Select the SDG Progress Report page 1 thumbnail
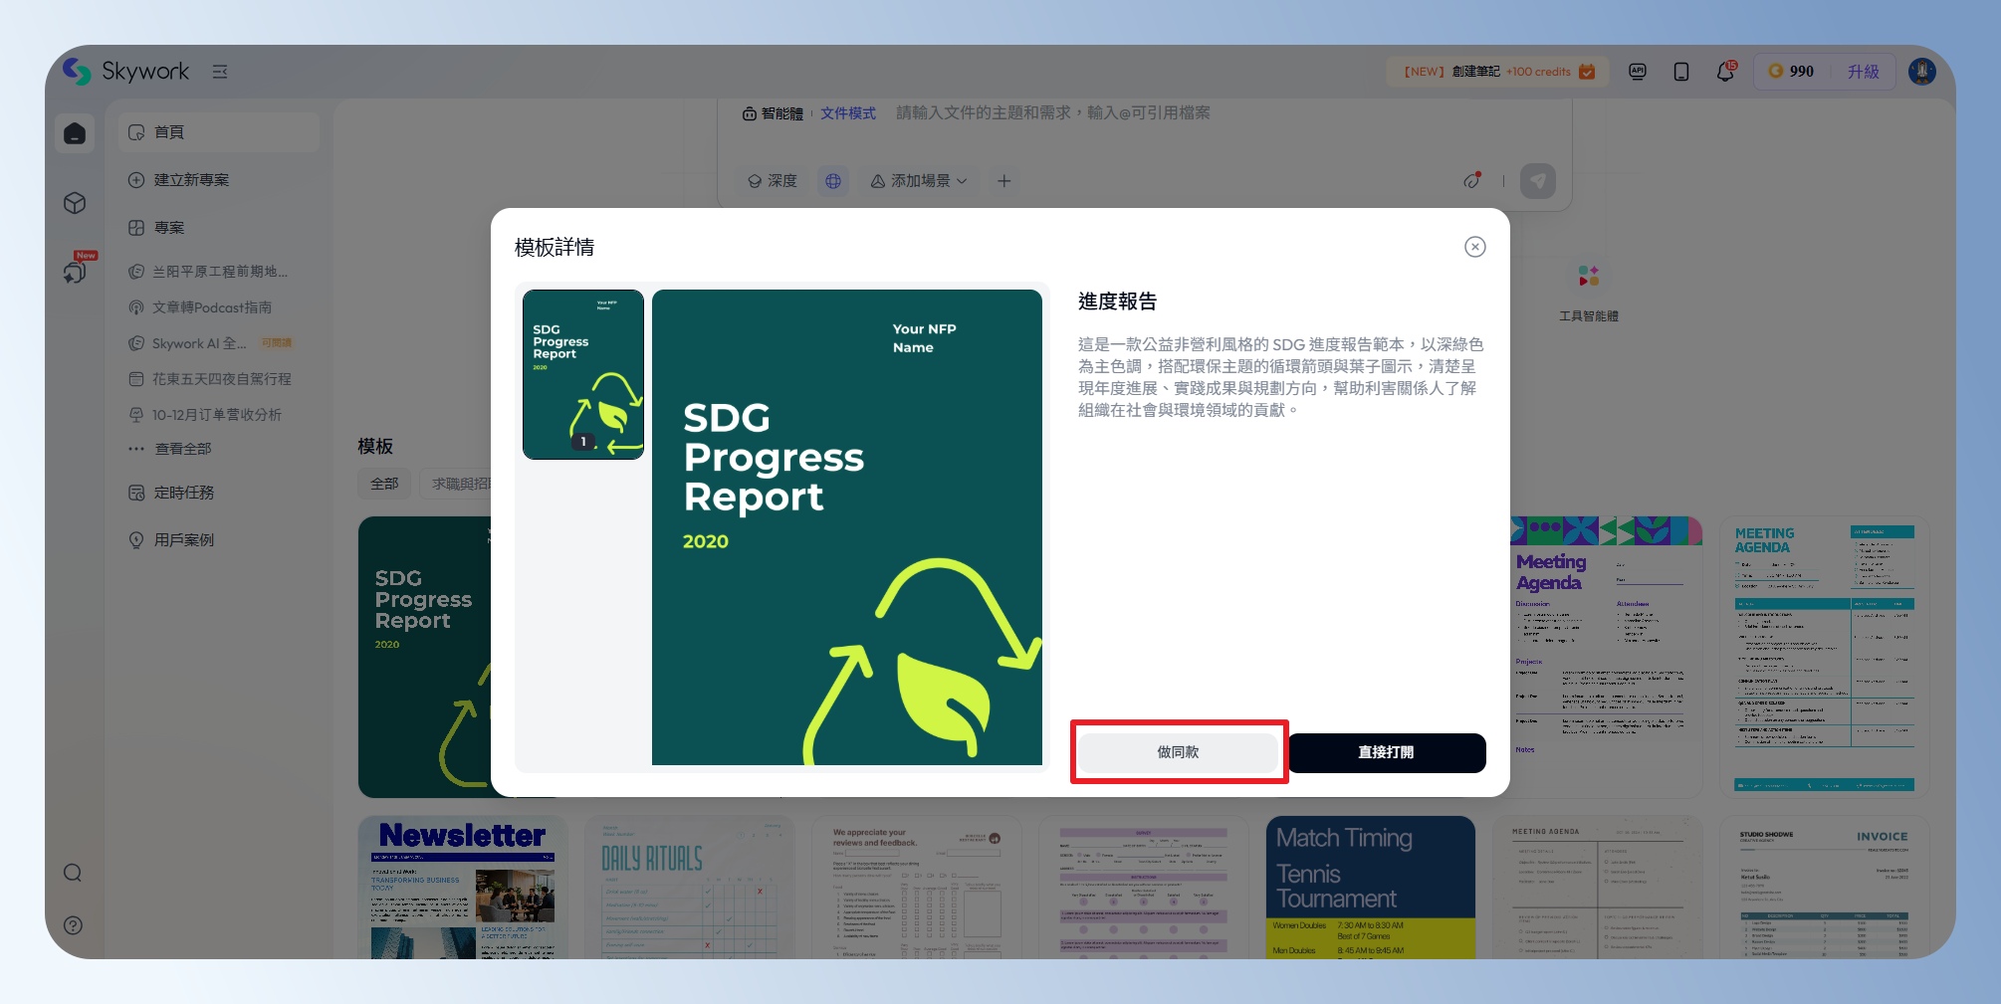 point(583,374)
